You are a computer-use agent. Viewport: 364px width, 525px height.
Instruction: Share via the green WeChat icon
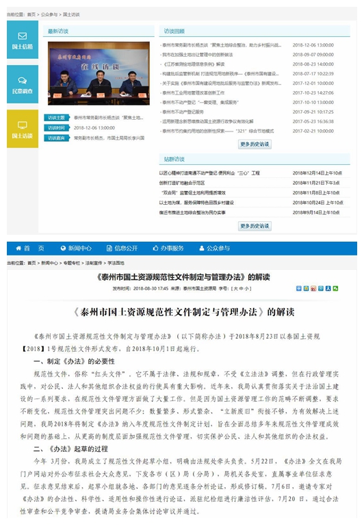[x=335, y=288]
